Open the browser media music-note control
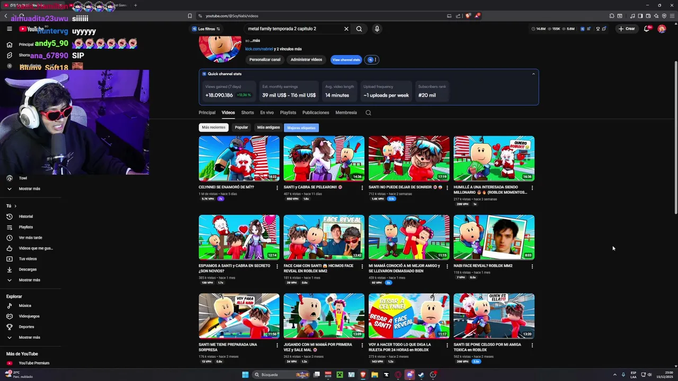The image size is (678, 381). pyautogui.click(x=632, y=16)
